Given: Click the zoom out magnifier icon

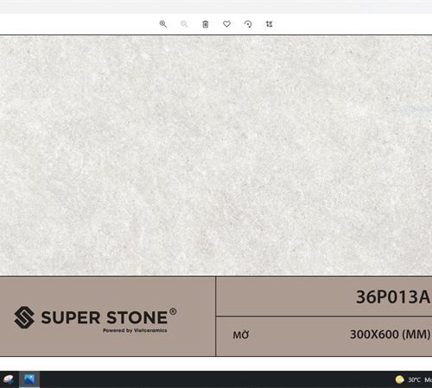Looking at the screenshot, I should 184,24.
